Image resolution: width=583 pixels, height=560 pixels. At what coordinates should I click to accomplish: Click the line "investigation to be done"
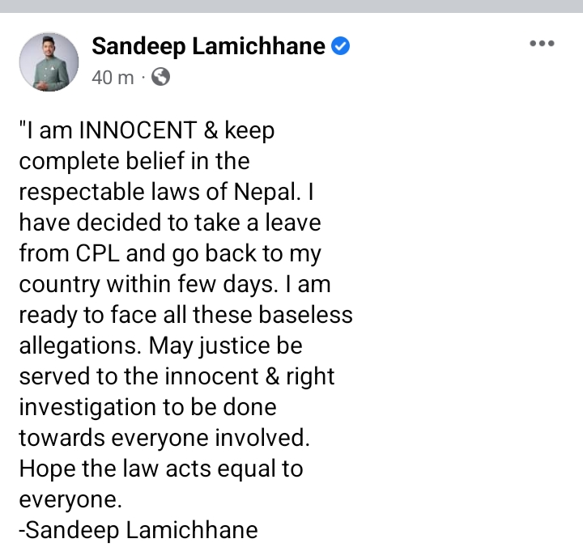pyautogui.click(x=147, y=407)
